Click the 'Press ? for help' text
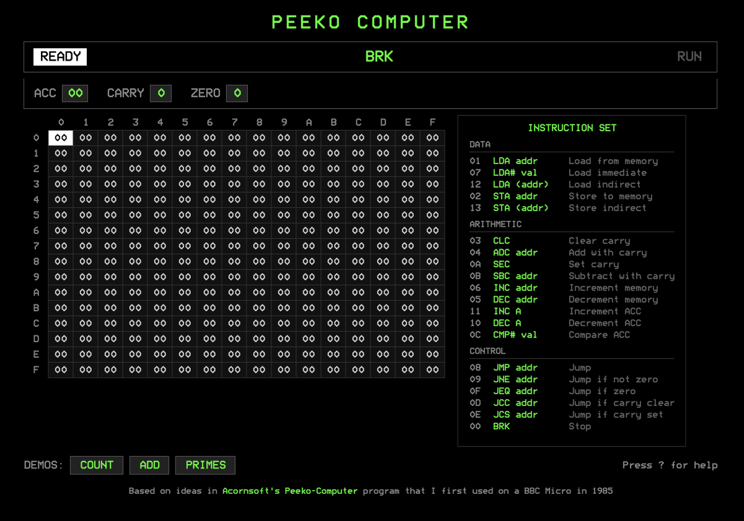The height and width of the screenshot is (521, 744). coord(670,465)
